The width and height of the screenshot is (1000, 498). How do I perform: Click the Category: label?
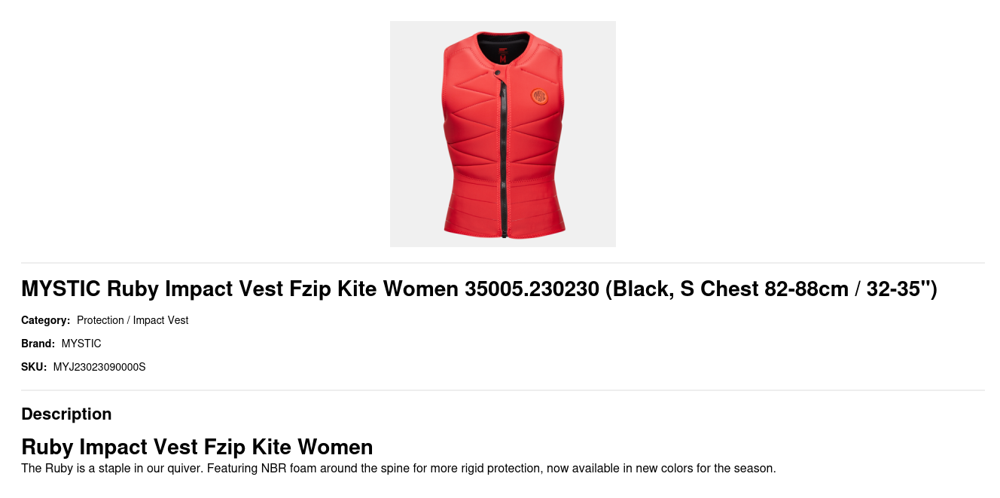[46, 320]
